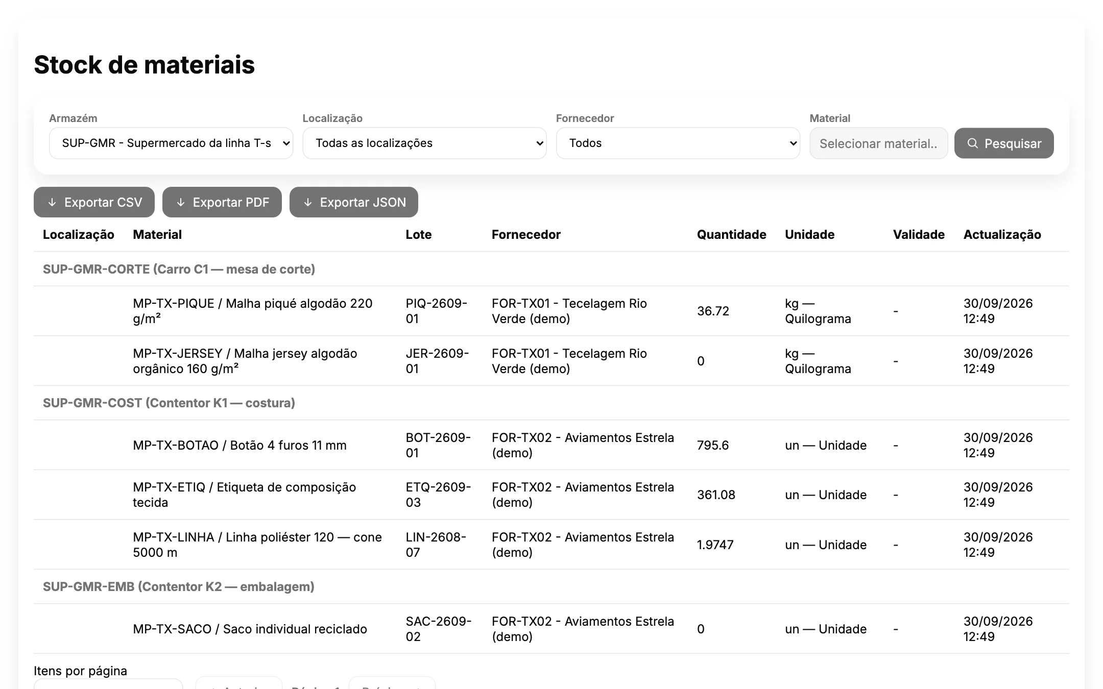This screenshot has height=689, width=1103.
Task: Click the quantity value 36.72
Action: (x=713, y=311)
